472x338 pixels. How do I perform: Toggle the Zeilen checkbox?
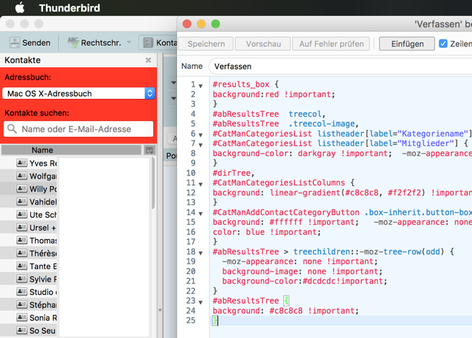coord(443,44)
